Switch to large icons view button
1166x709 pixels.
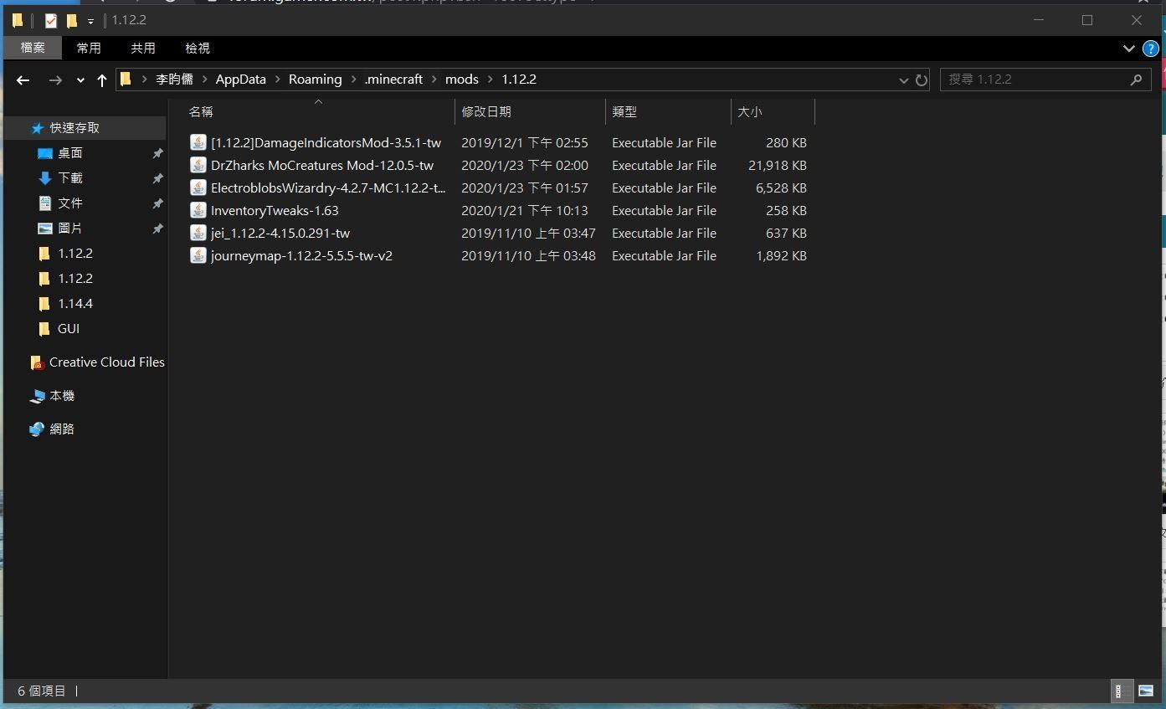(x=1146, y=691)
